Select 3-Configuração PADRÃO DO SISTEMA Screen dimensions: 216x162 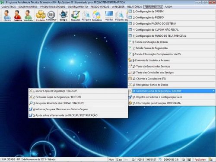pyautogui.click(x=172, y=23)
